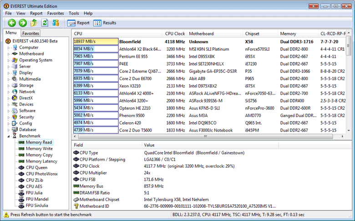Sort by Memory column header
355x221 pixels.
point(298,34)
